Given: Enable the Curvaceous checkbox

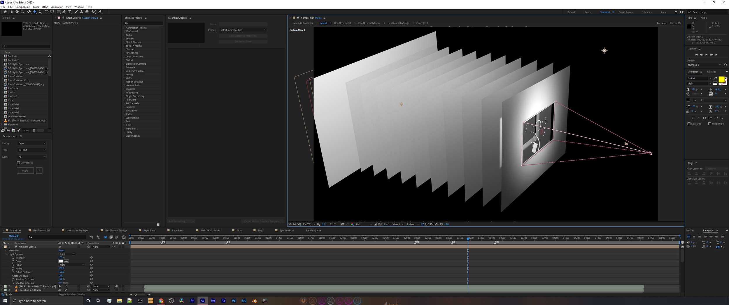Looking at the screenshot, I should click(19, 163).
